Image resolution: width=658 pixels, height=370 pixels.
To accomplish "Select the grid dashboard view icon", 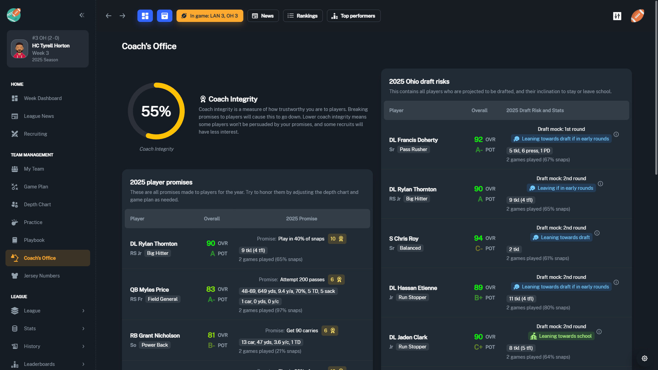I will pyautogui.click(x=145, y=16).
